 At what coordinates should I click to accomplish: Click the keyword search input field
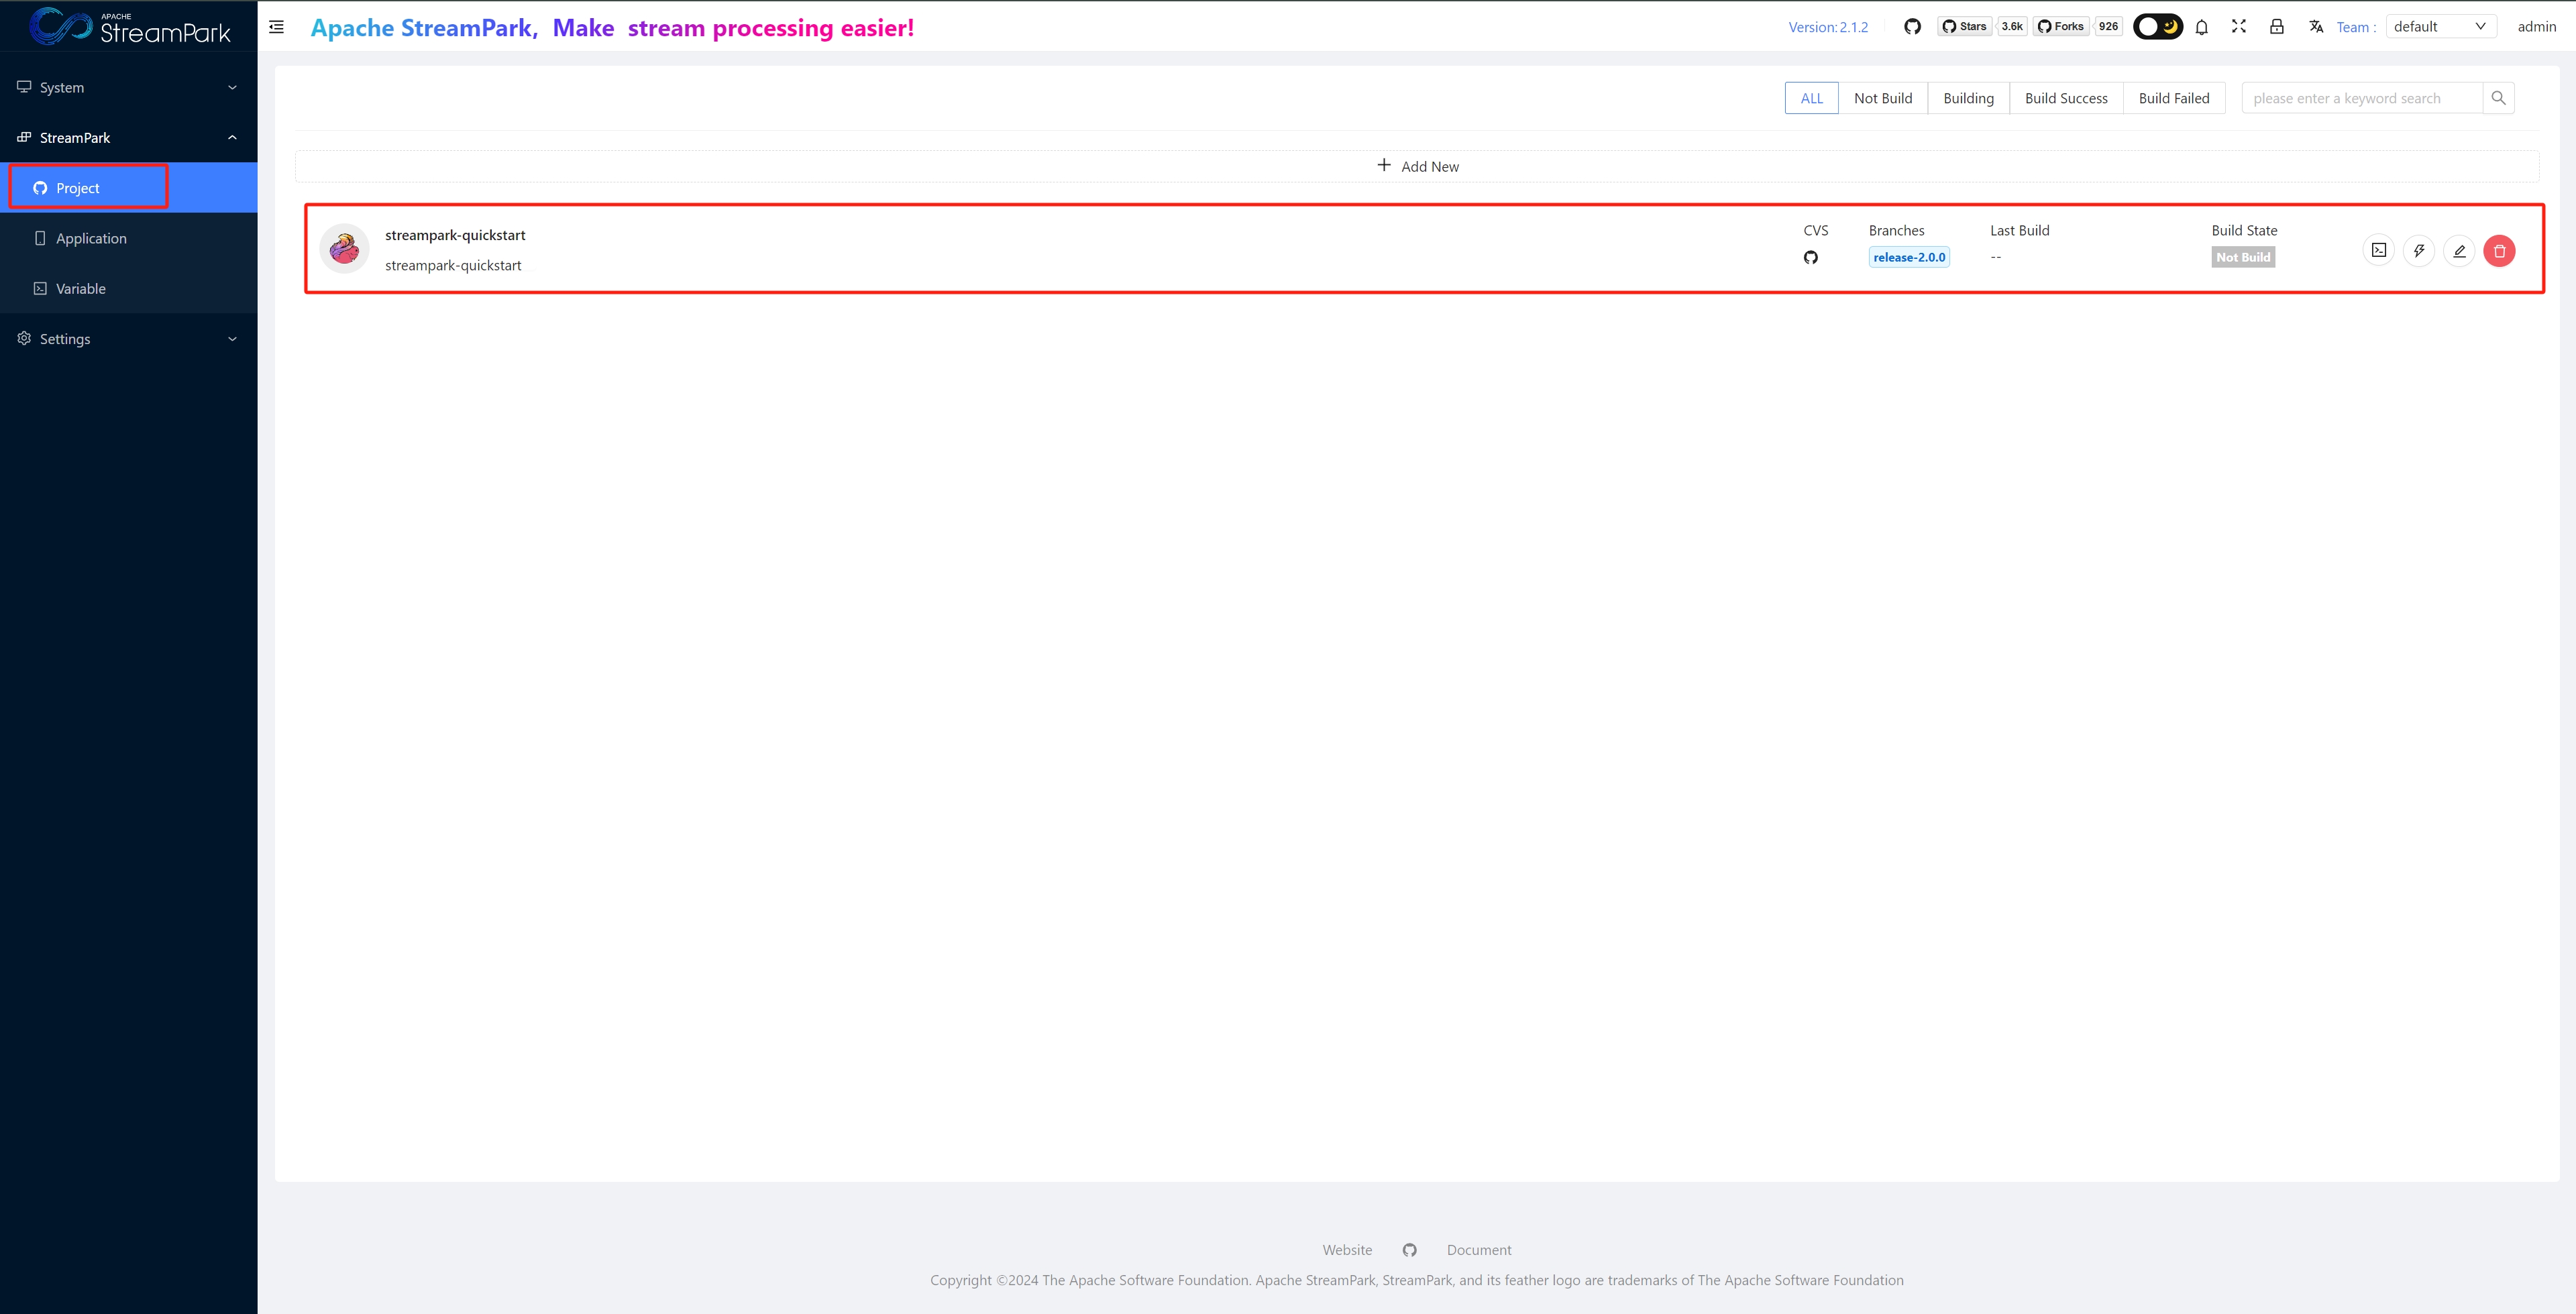2360,98
